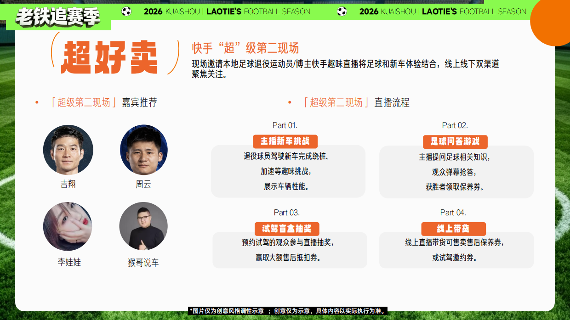
Task: Select 李娃娃's portrait photo
Action: [68, 227]
